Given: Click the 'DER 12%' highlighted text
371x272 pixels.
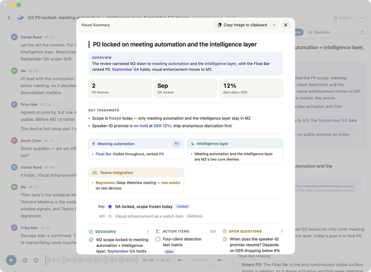Looking at the screenshot, I should pos(162,126).
